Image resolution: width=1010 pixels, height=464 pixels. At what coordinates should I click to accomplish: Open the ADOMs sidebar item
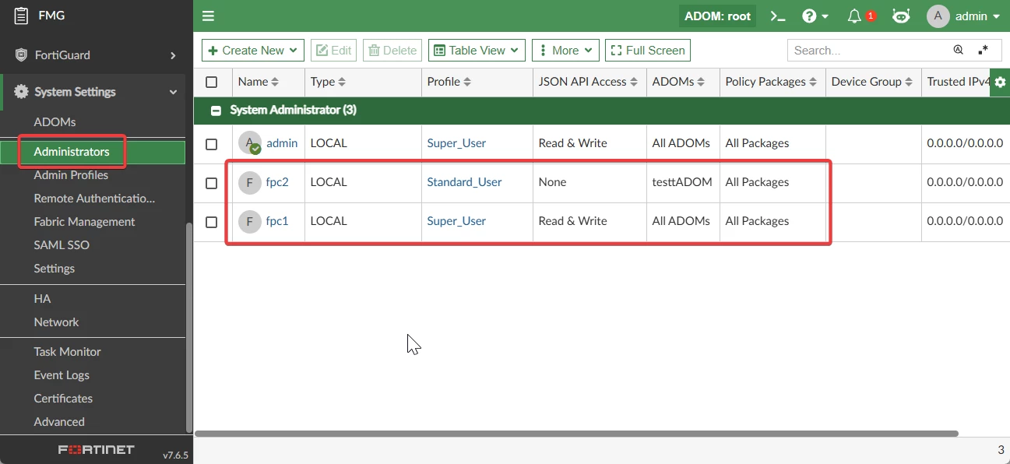point(55,122)
